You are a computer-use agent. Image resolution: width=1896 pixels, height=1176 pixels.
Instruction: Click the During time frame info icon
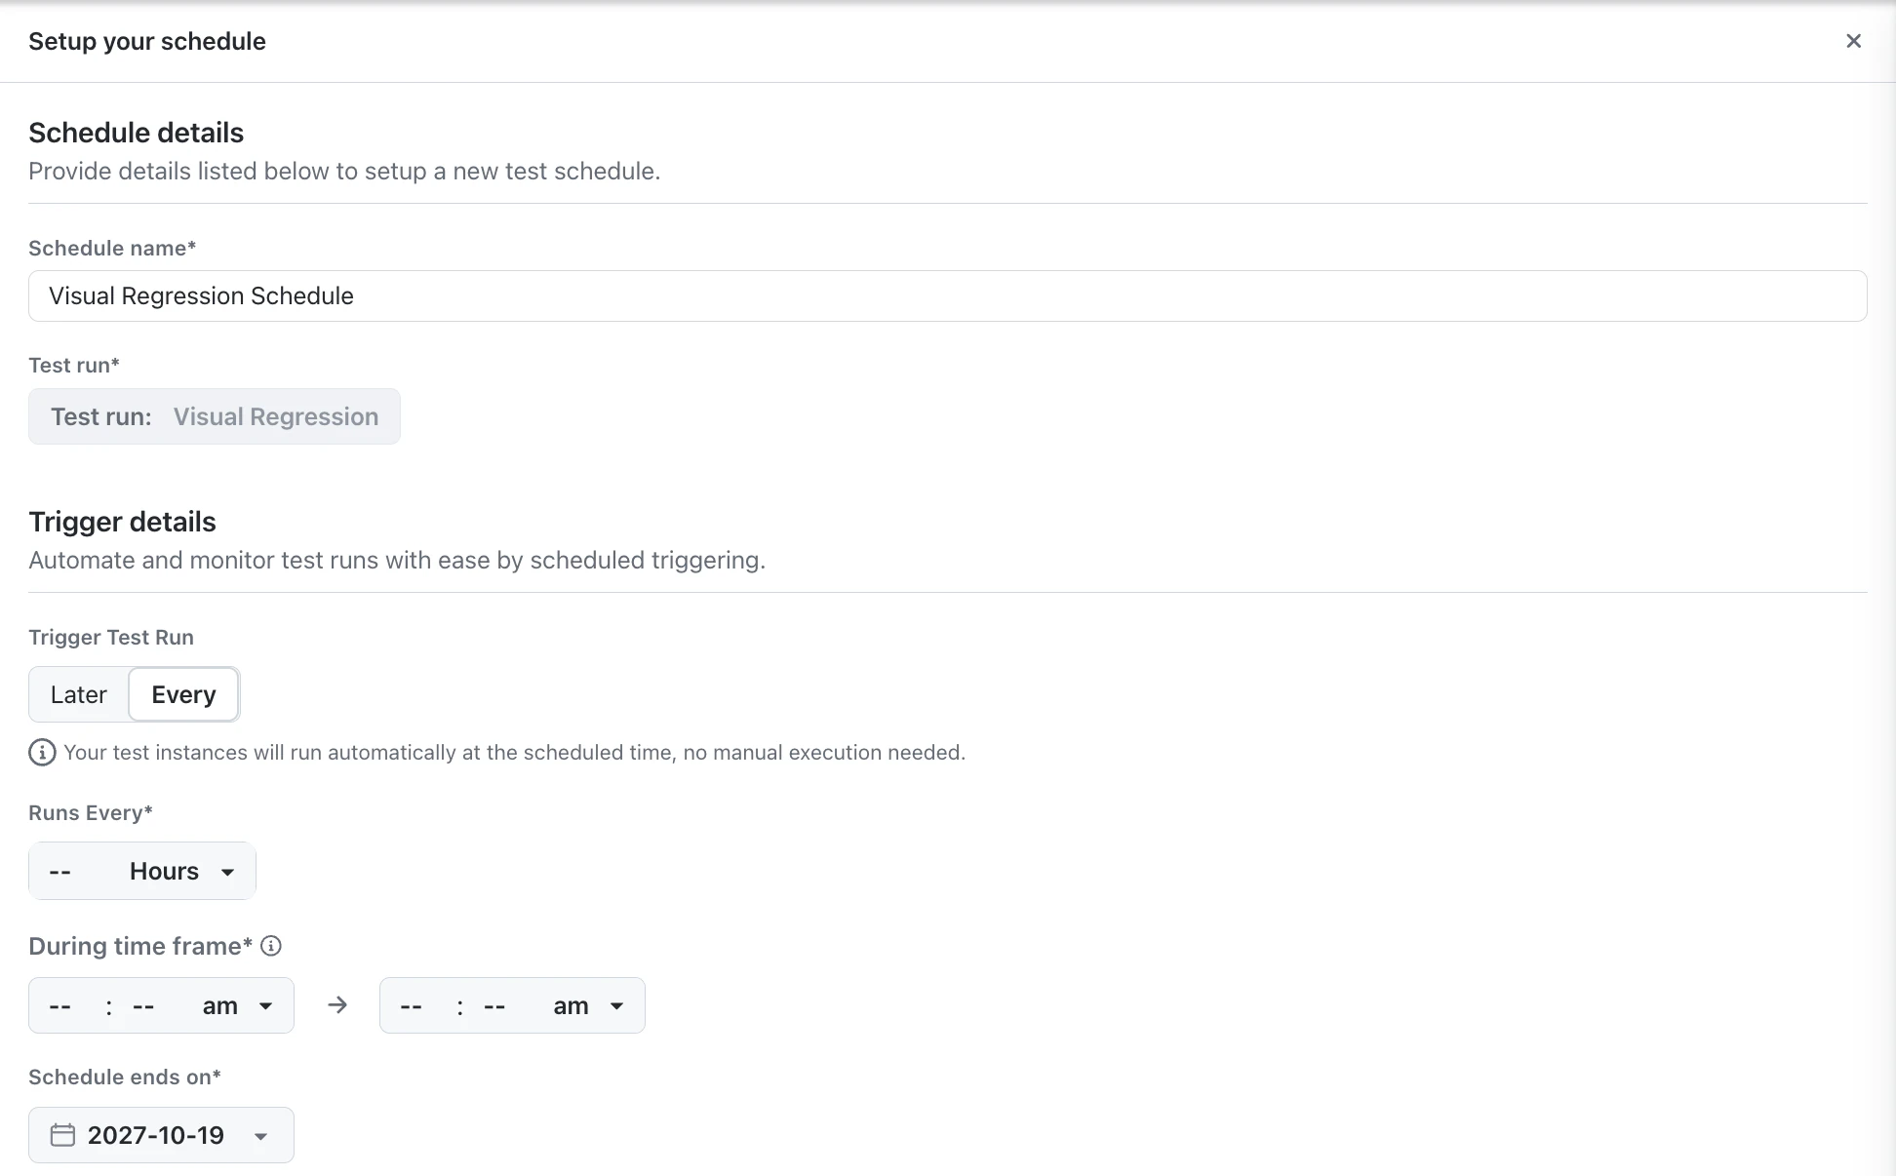[272, 946]
